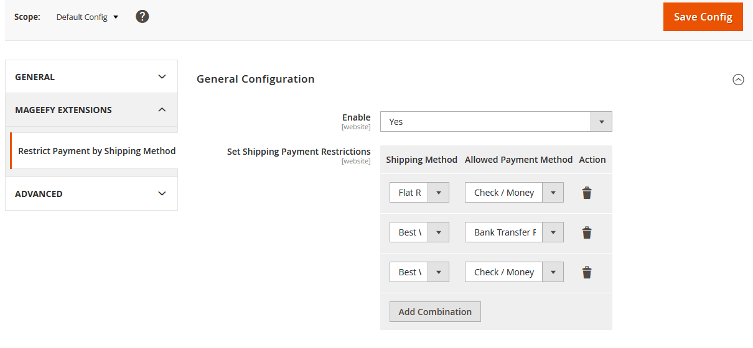The height and width of the screenshot is (348, 753).
Task: Select Restrict Payment by Shipping Method
Action: (96, 151)
